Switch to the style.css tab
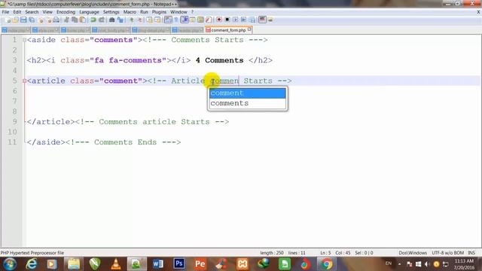The image size is (482, 271). [x=45, y=30]
